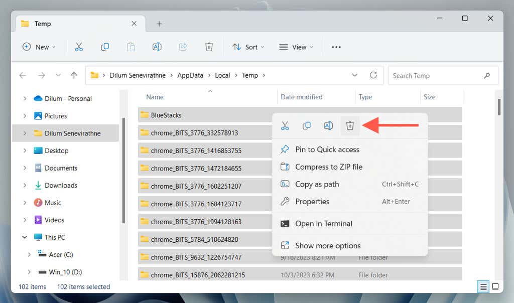Sort by the Date modified column header

click(x=302, y=97)
